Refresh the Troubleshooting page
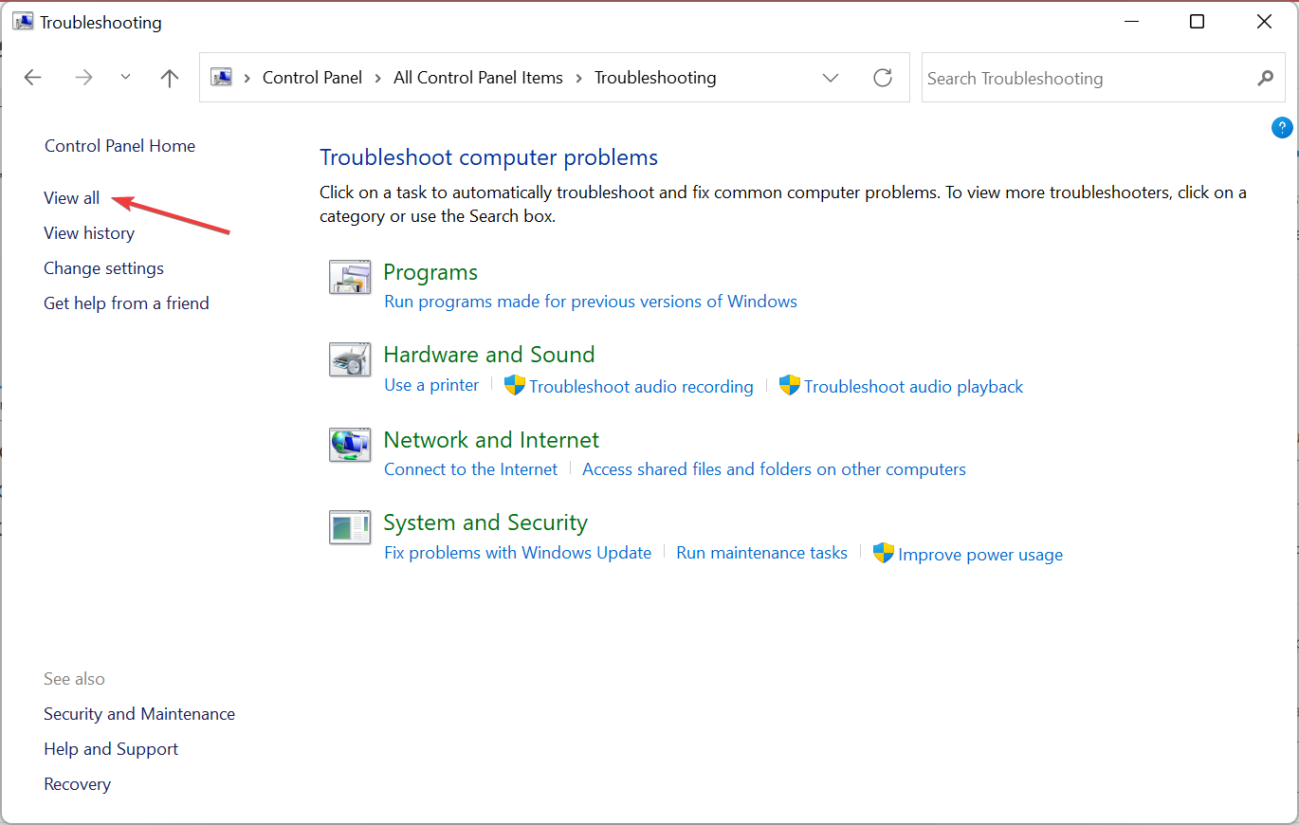 pyautogui.click(x=883, y=78)
